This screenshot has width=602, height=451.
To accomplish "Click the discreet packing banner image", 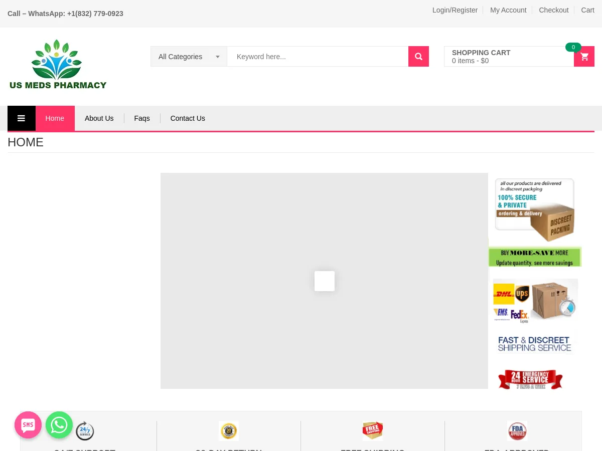I will point(535,209).
